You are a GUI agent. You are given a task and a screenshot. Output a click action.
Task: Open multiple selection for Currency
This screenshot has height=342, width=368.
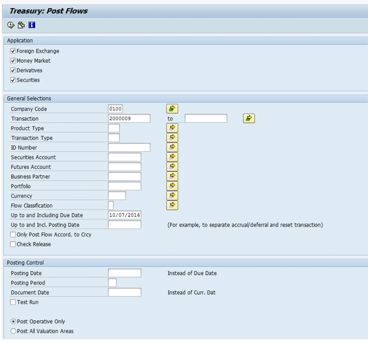click(172, 196)
